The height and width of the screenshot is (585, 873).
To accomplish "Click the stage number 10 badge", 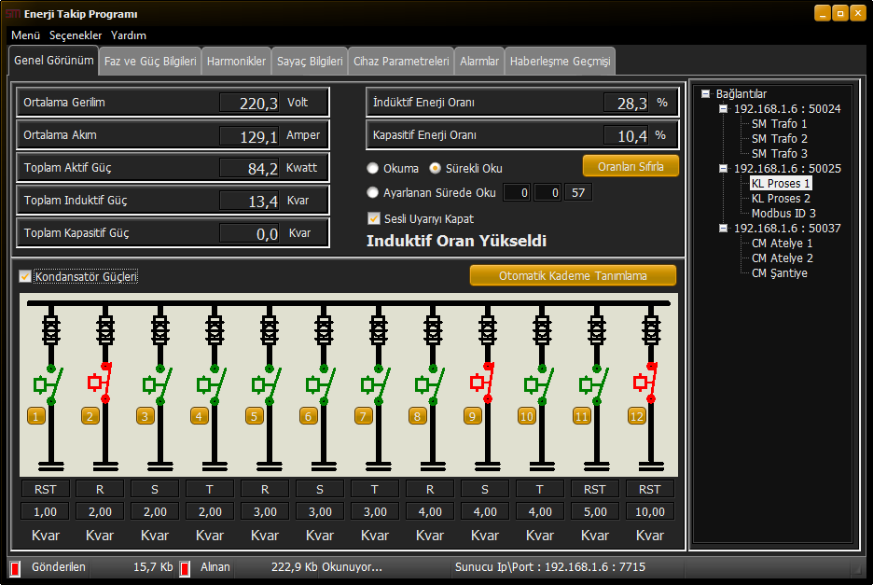I will pyautogui.click(x=527, y=416).
